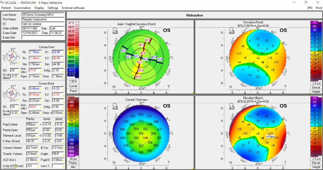The image size is (323, 170).
Task: Select the 300 color in pachymetry scale
Action: (x=71, y=98)
